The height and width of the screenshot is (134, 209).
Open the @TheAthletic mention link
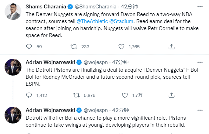(92, 21)
